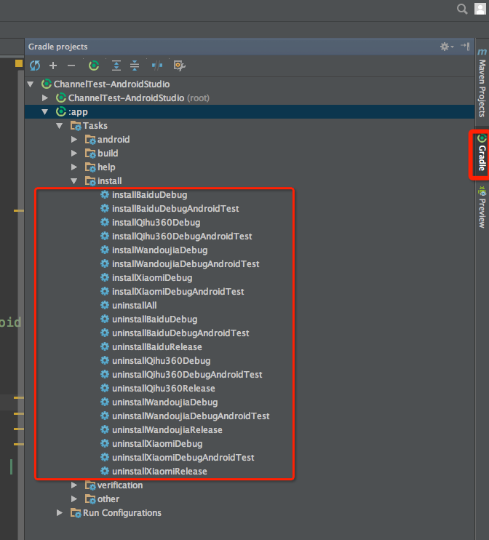Open Gradle settings wrench icon
The height and width of the screenshot is (540, 489).
coord(180,65)
